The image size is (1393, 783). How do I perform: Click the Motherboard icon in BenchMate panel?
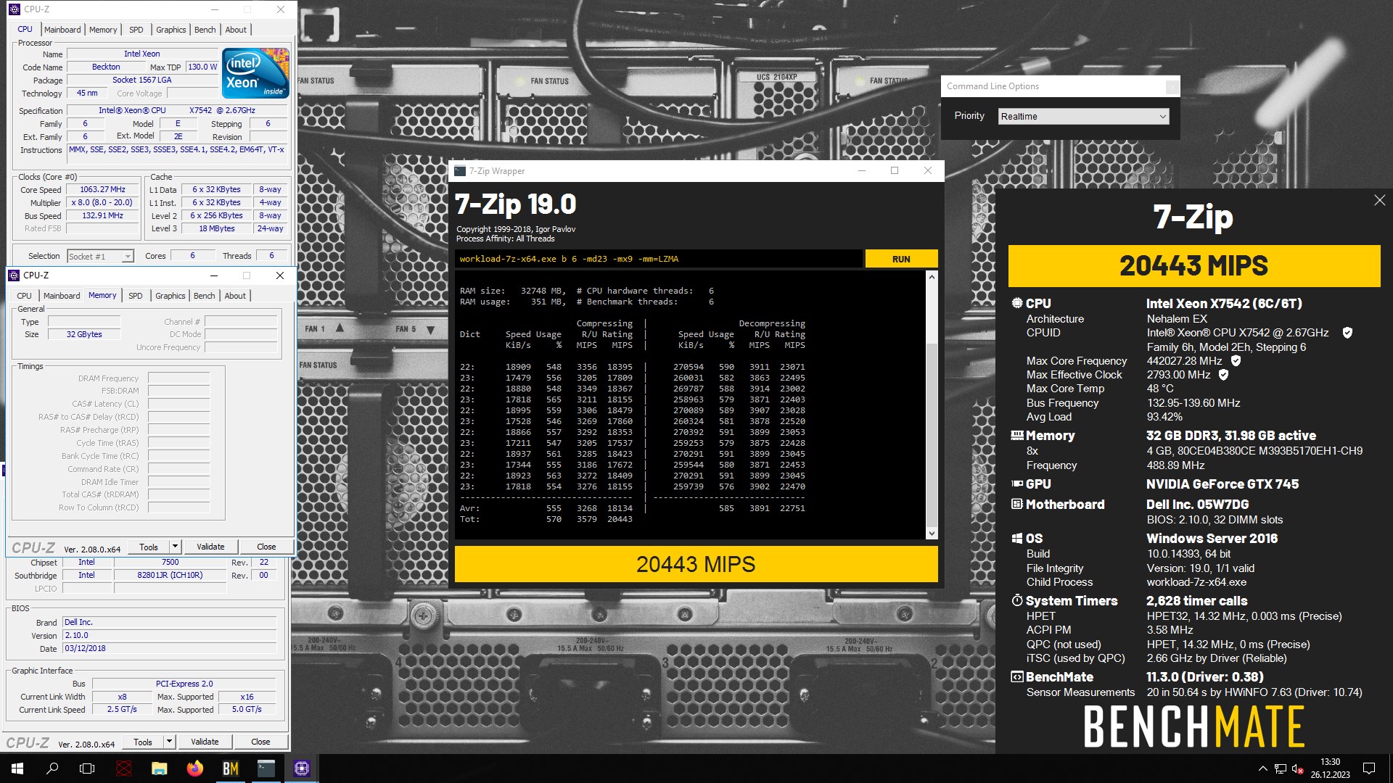coord(1017,504)
